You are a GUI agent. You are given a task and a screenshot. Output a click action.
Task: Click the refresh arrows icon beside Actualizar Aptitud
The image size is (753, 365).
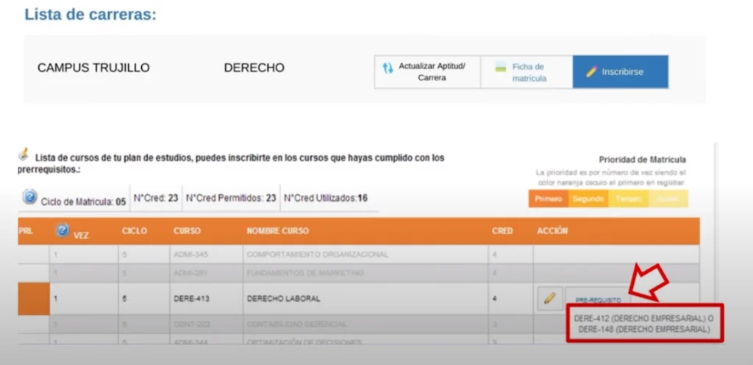point(388,69)
